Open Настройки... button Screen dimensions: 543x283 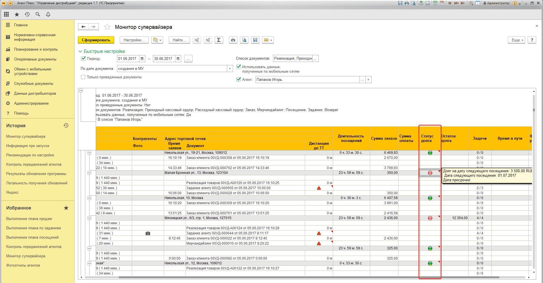tap(134, 40)
